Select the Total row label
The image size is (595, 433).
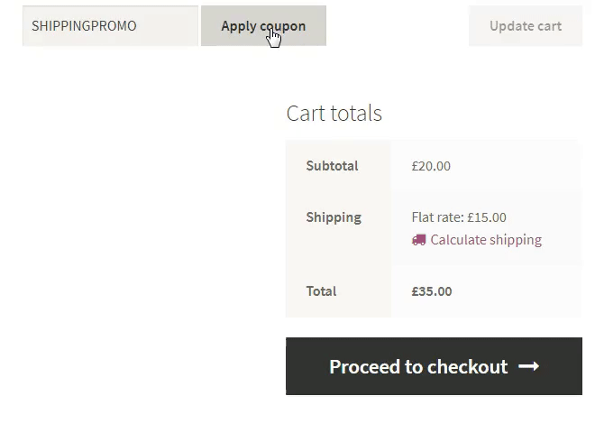point(321,291)
